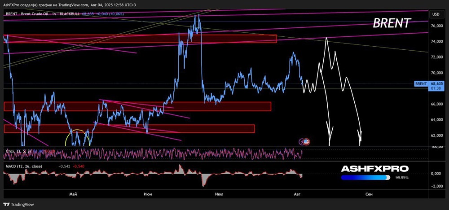Viewport: 449px width, 210px height.
Task: Click the Май label on the time axis
Action: click(73, 194)
